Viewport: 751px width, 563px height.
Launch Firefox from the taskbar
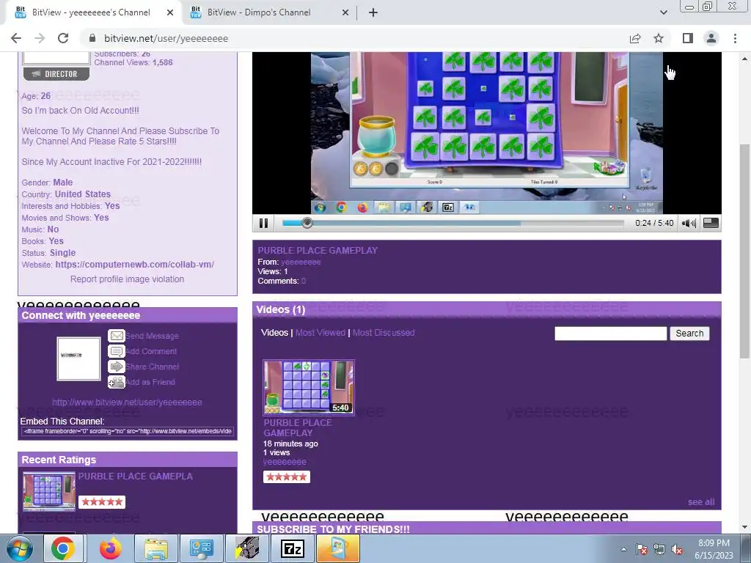pyautogui.click(x=111, y=548)
